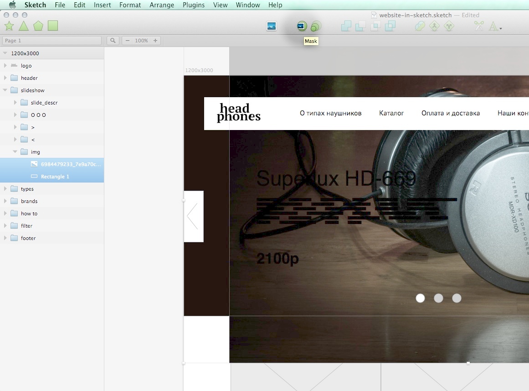
Task: Open dropdown arrow next to A icon
Action: [x=501, y=29]
